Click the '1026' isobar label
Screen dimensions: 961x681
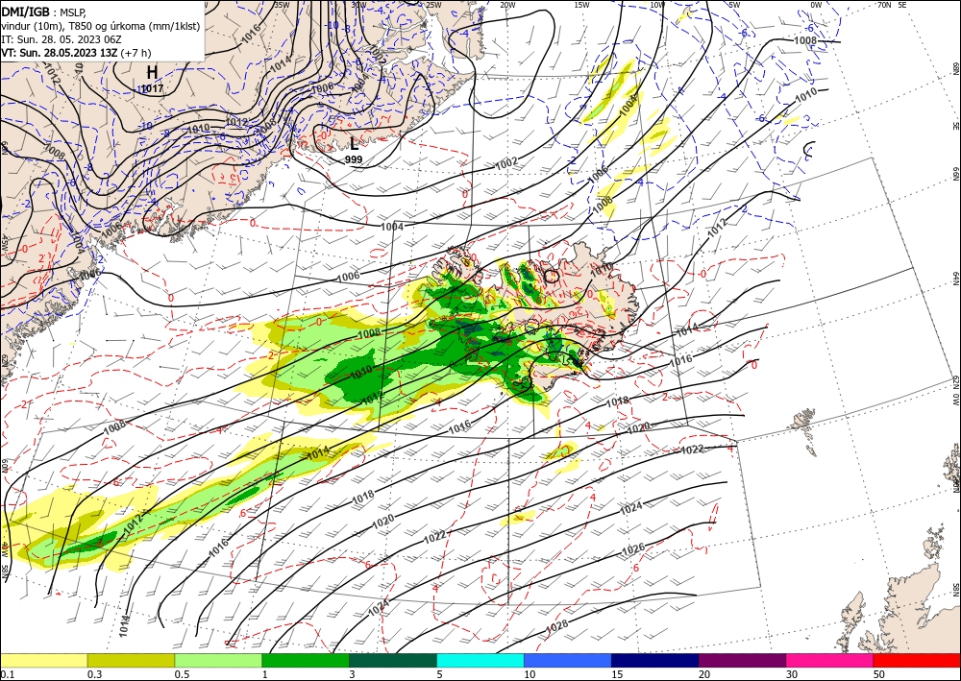pos(633,548)
